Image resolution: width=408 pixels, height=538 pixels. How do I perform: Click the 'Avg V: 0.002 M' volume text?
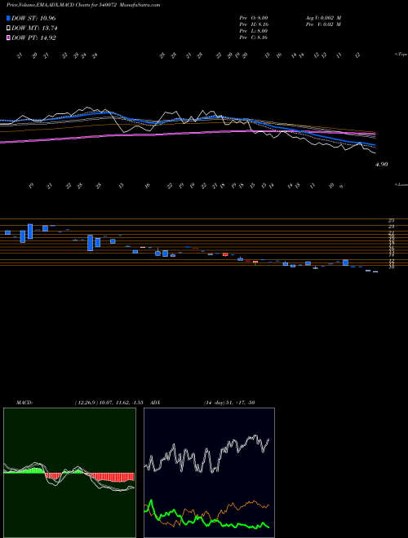pyautogui.click(x=323, y=17)
